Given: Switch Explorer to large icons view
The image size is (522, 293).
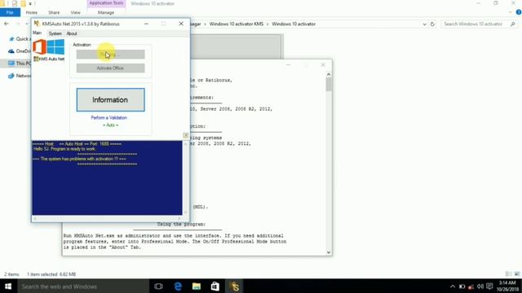Looking at the screenshot, I should [517, 274].
